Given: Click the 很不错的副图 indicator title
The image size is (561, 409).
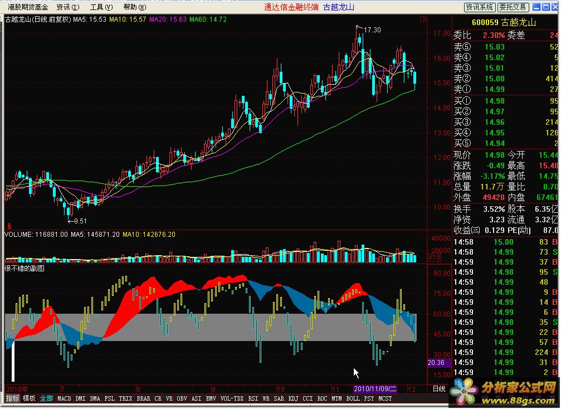Looking at the screenshot, I should tap(25, 269).
